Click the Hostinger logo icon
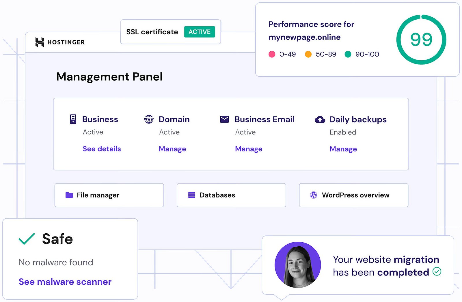462x302 pixels. 40,42
